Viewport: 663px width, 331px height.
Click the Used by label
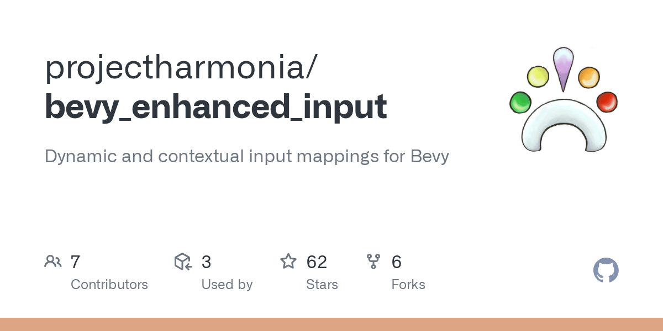pos(227,285)
